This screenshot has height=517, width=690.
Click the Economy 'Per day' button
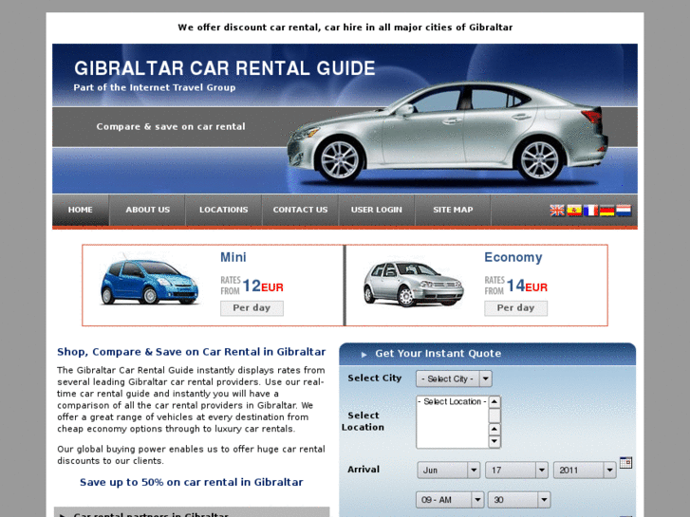click(x=515, y=308)
